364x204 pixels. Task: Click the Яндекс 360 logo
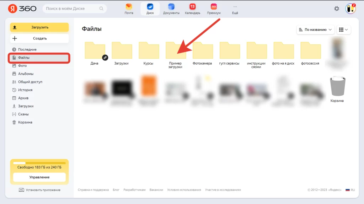(22, 9)
